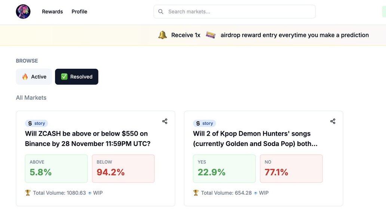This screenshot has width=386, height=220.
Task: Click the airdrop ticket icon in banner
Action: click(211, 35)
